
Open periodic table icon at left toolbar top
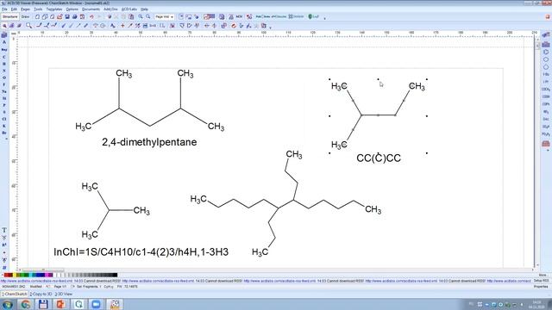coord(4,35)
